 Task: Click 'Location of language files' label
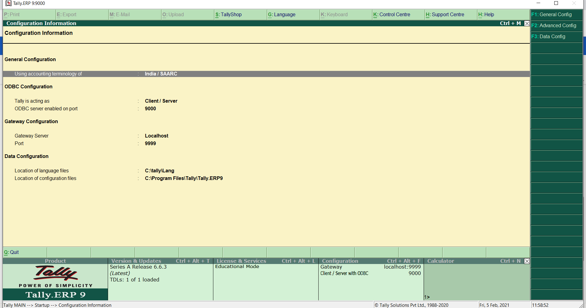[x=42, y=171]
